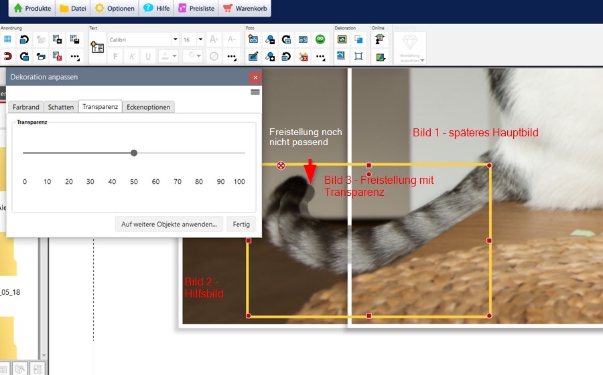
Task: Open the photo editor pencil icon
Action: coord(253,57)
